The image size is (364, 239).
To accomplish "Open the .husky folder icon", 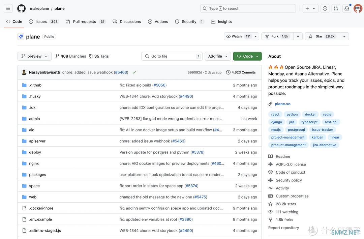I will point(24,96).
